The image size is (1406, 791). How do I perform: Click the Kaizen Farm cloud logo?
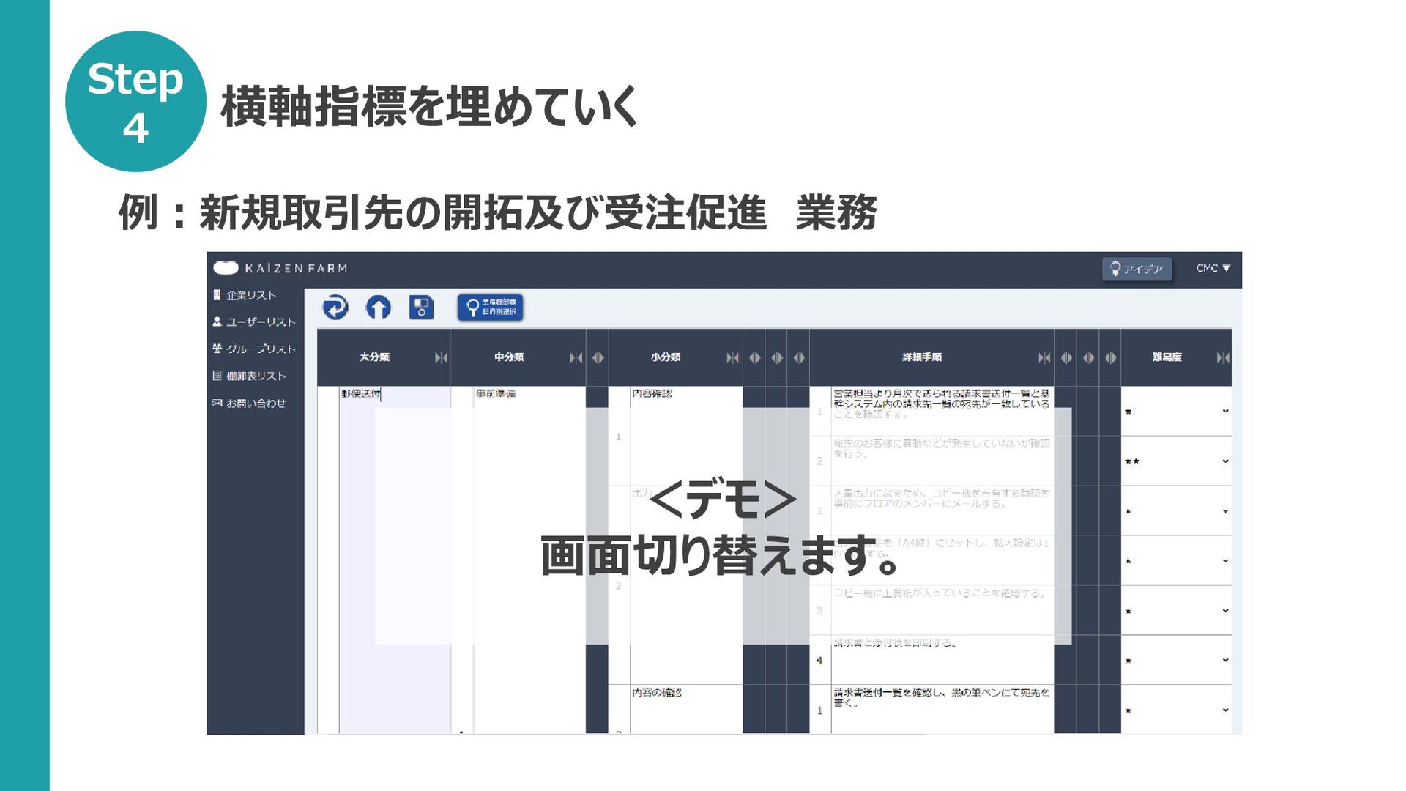click(226, 268)
